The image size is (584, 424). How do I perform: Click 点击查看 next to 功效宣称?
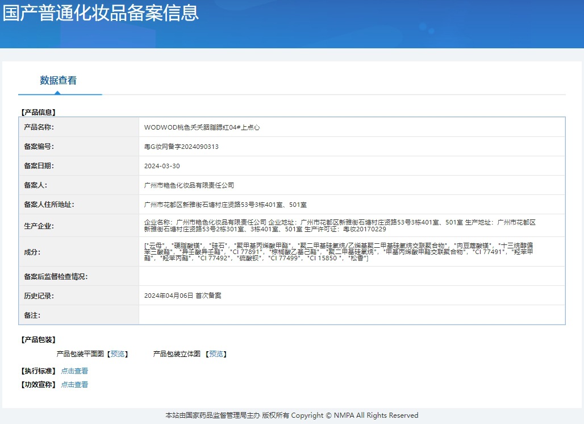[74, 385]
